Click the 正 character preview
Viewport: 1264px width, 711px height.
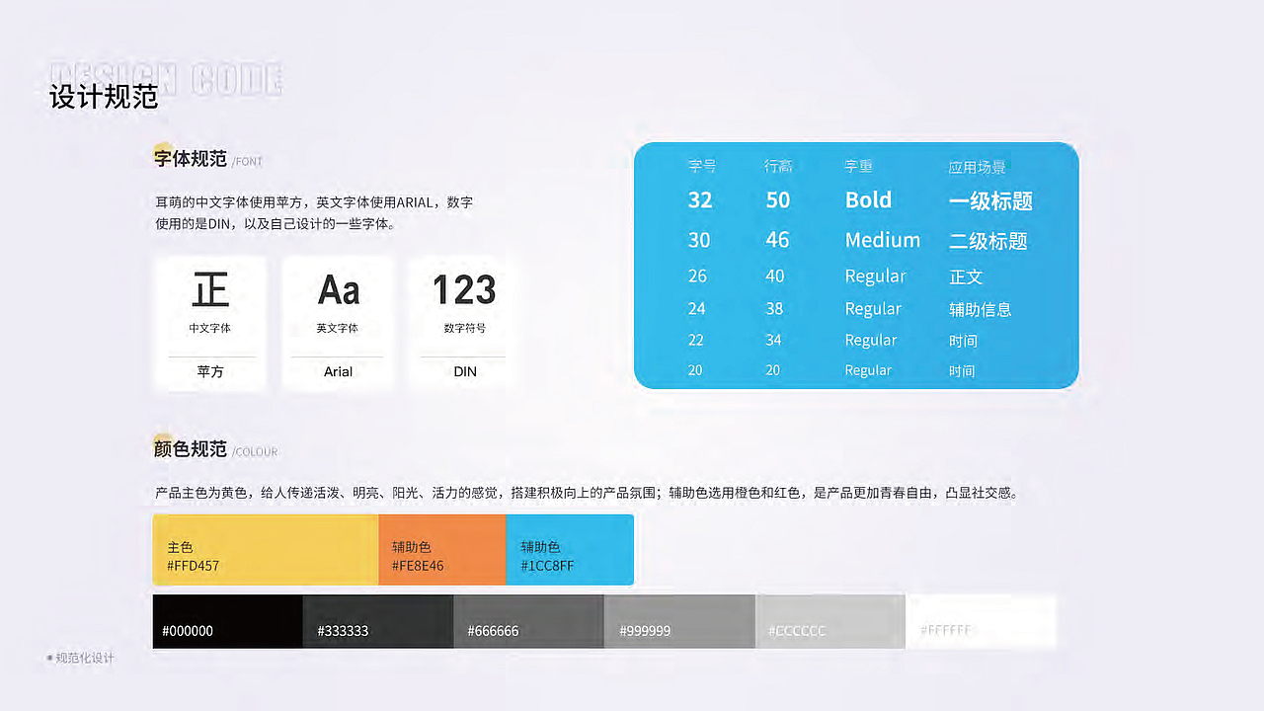(209, 291)
